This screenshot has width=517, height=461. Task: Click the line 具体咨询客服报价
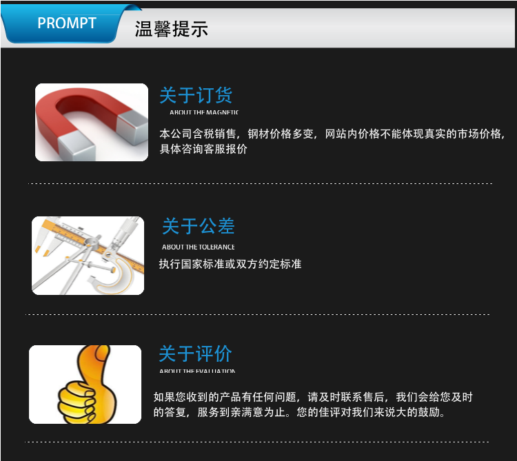[203, 149]
